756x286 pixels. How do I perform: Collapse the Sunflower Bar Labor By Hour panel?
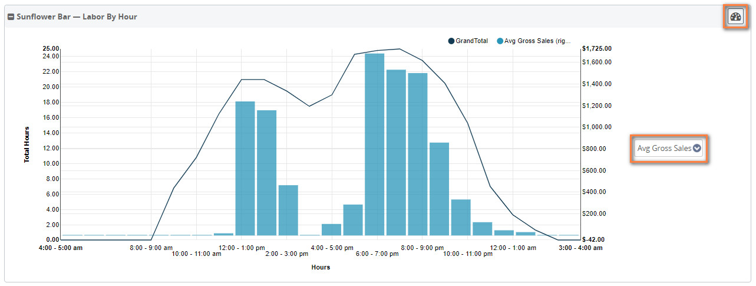pyautogui.click(x=11, y=17)
